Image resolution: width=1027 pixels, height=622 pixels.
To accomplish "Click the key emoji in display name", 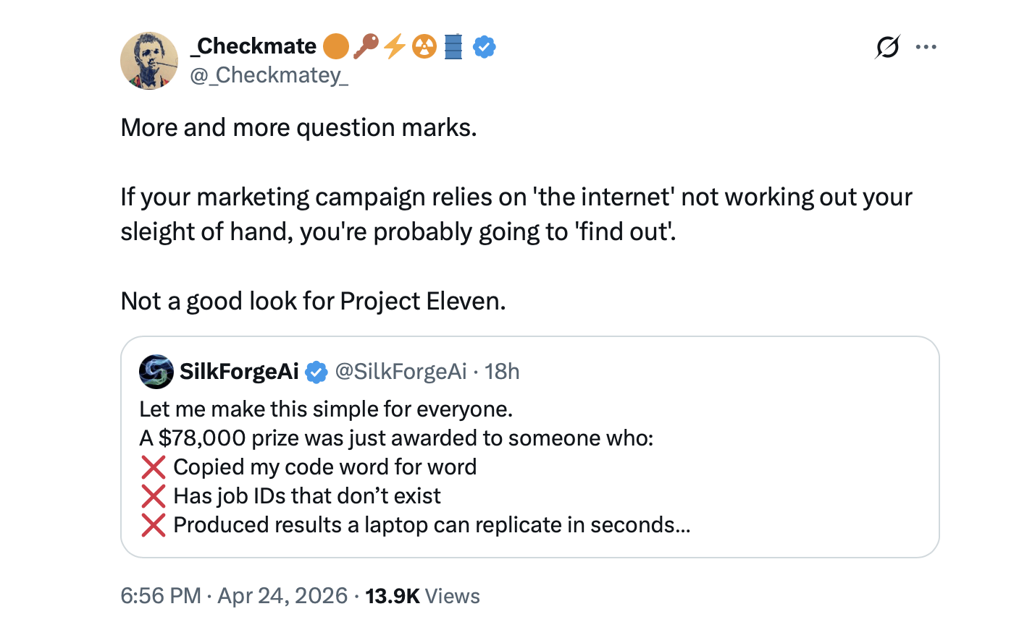I will point(366,47).
